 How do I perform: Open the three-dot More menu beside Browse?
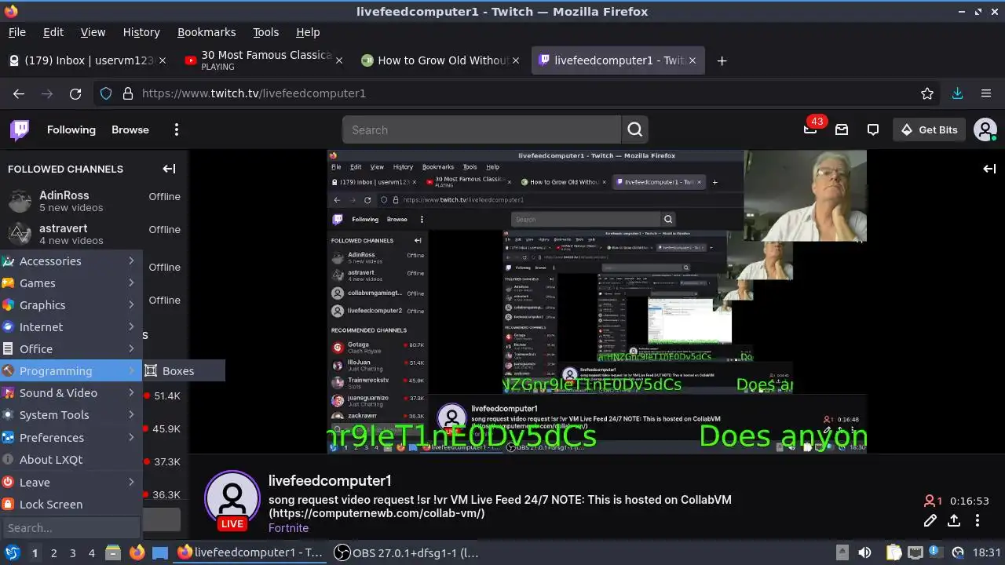coord(177,129)
